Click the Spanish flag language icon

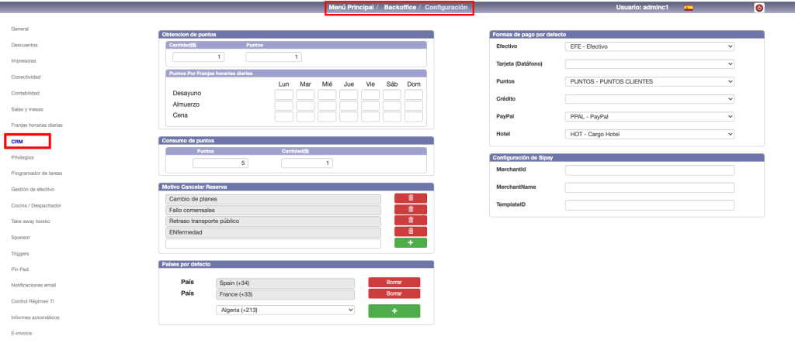[x=688, y=8]
